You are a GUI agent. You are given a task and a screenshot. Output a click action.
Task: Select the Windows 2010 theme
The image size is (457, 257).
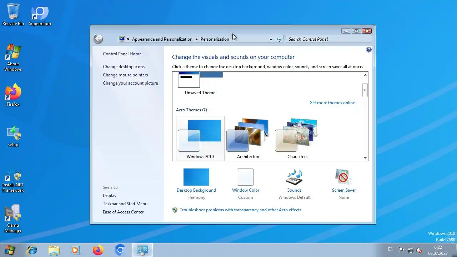point(200,138)
